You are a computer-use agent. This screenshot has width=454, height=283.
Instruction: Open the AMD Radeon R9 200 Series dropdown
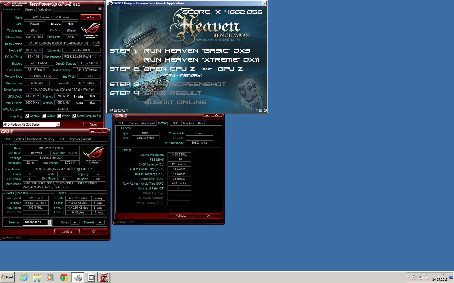point(58,124)
